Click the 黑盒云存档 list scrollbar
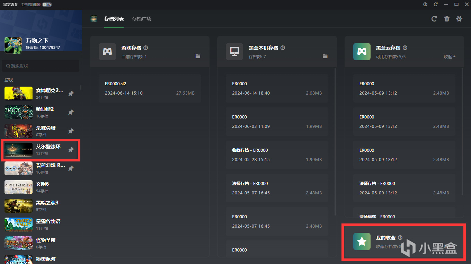 pyautogui.click(x=462, y=131)
